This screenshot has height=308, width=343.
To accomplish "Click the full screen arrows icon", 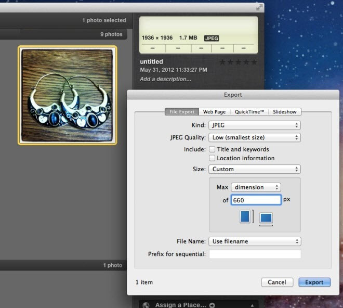I will (259, 7).
